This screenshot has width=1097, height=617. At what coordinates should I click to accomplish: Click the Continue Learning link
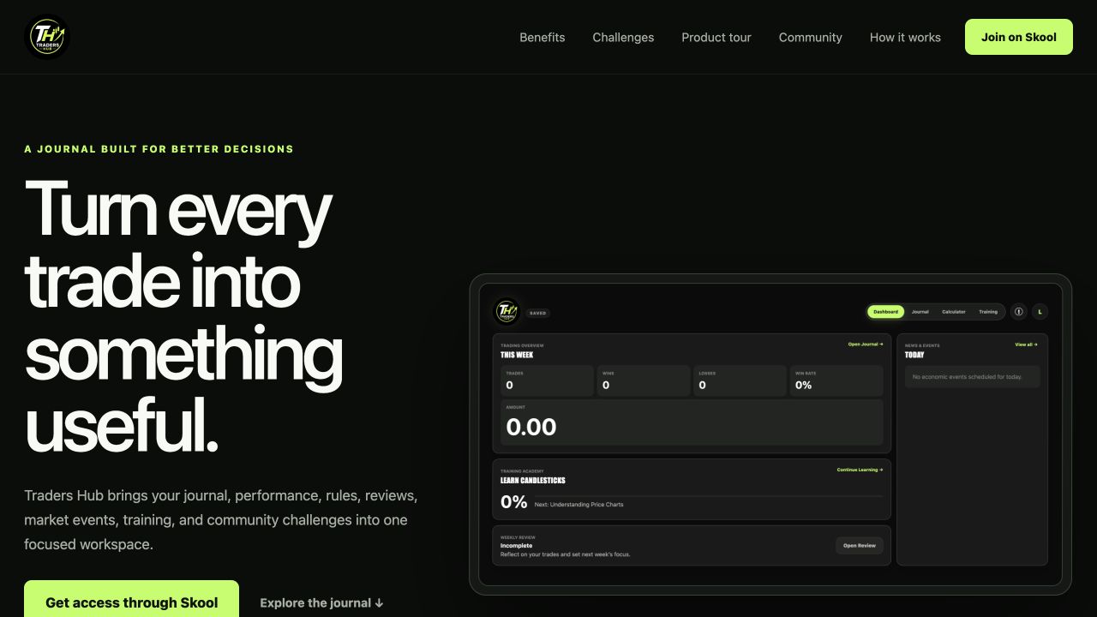click(860, 470)
